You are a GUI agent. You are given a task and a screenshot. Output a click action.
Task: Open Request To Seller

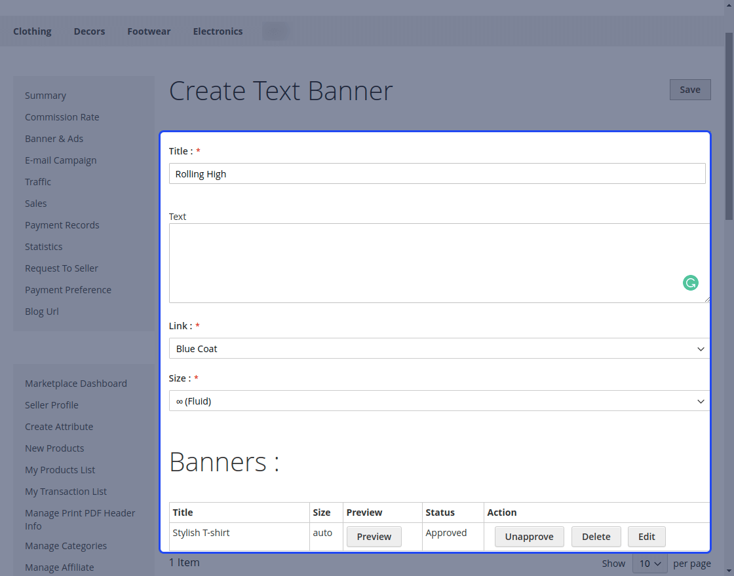click(x=62, y=268)
